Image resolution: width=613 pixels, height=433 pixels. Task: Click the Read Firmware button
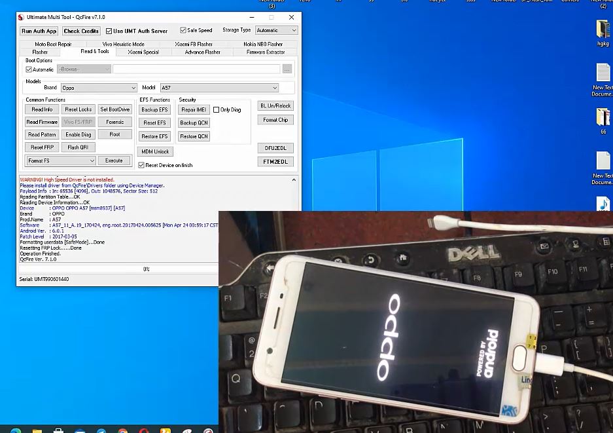(x=42, y=122)
